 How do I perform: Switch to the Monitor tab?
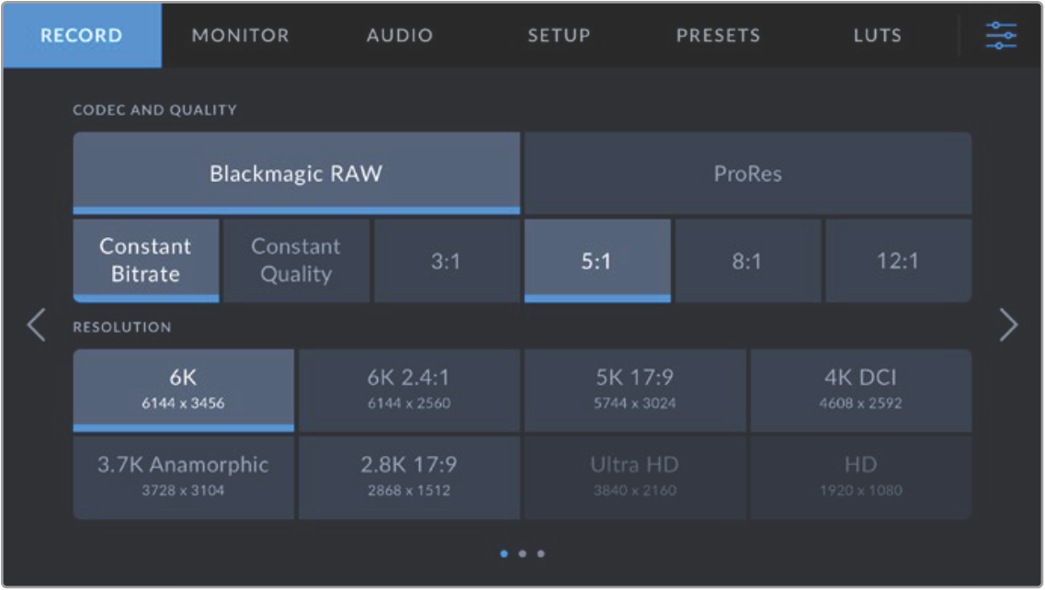pos(240,36)
